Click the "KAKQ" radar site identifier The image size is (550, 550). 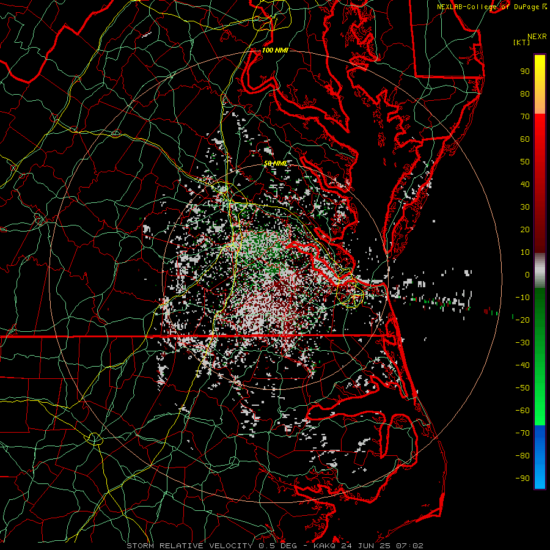324,546
